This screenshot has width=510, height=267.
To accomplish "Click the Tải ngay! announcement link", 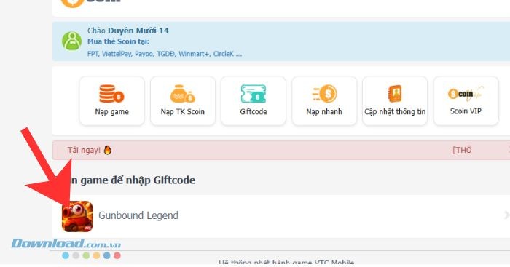I will pyautogui.click(x=84, y=150).
